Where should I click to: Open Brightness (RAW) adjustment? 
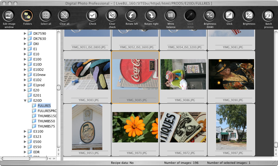click(210, 15)
